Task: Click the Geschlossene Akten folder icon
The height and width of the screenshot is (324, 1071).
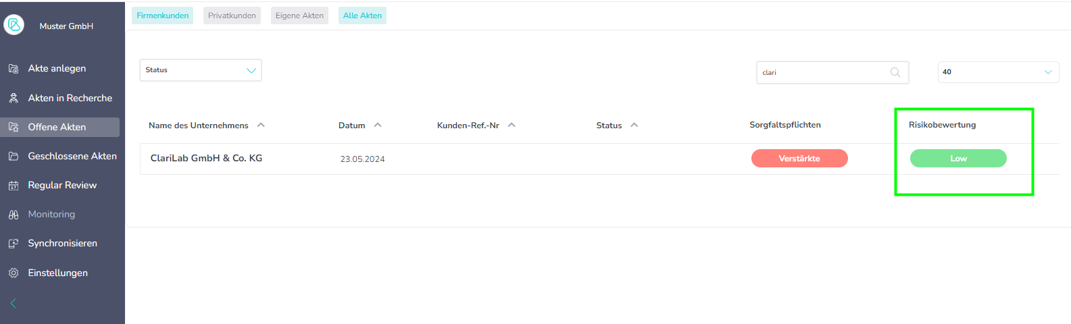Action: 14,156
